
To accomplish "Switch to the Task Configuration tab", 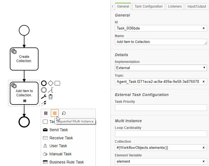I will (x=148, y=6).
